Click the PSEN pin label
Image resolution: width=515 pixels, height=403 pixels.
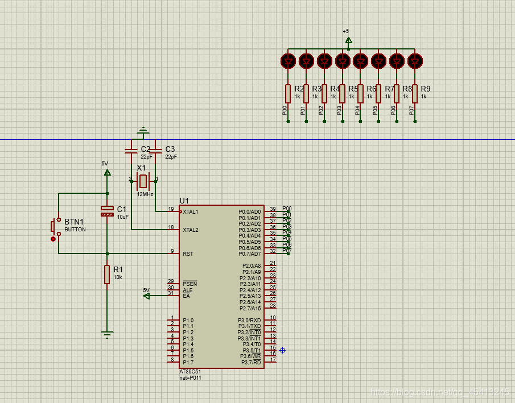190,284
